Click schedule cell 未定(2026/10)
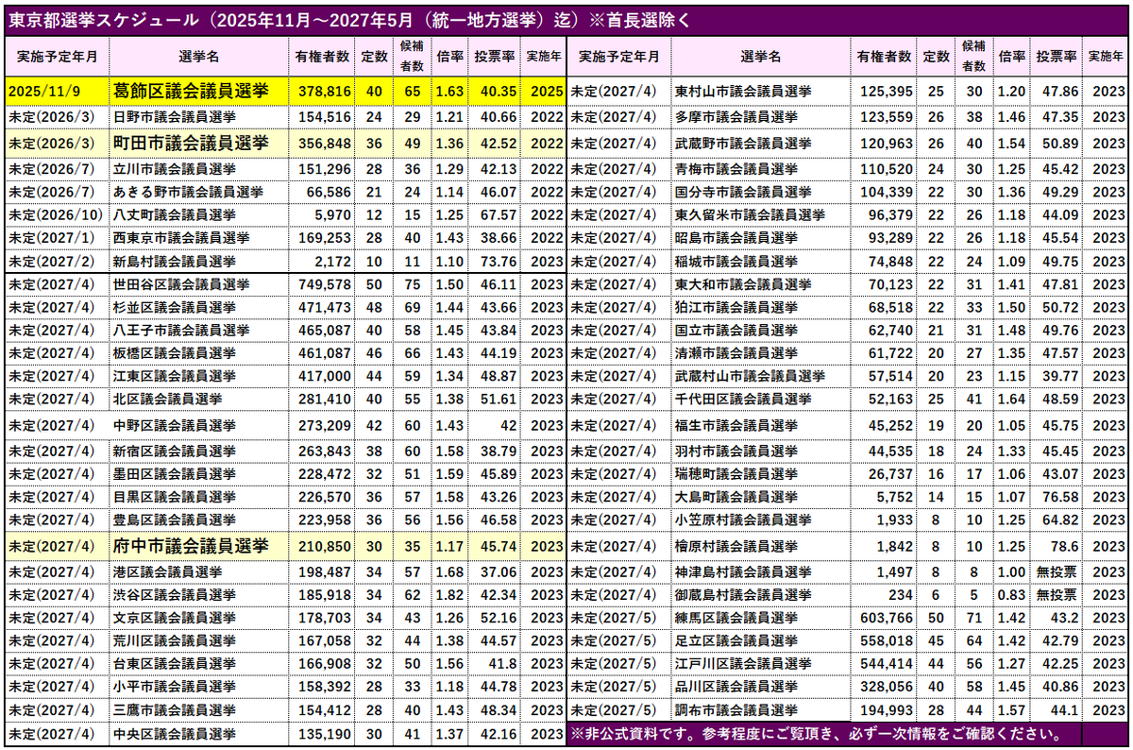Image resolution: width=1133 pixels, height=750 pixels. [x=55, y=214]
